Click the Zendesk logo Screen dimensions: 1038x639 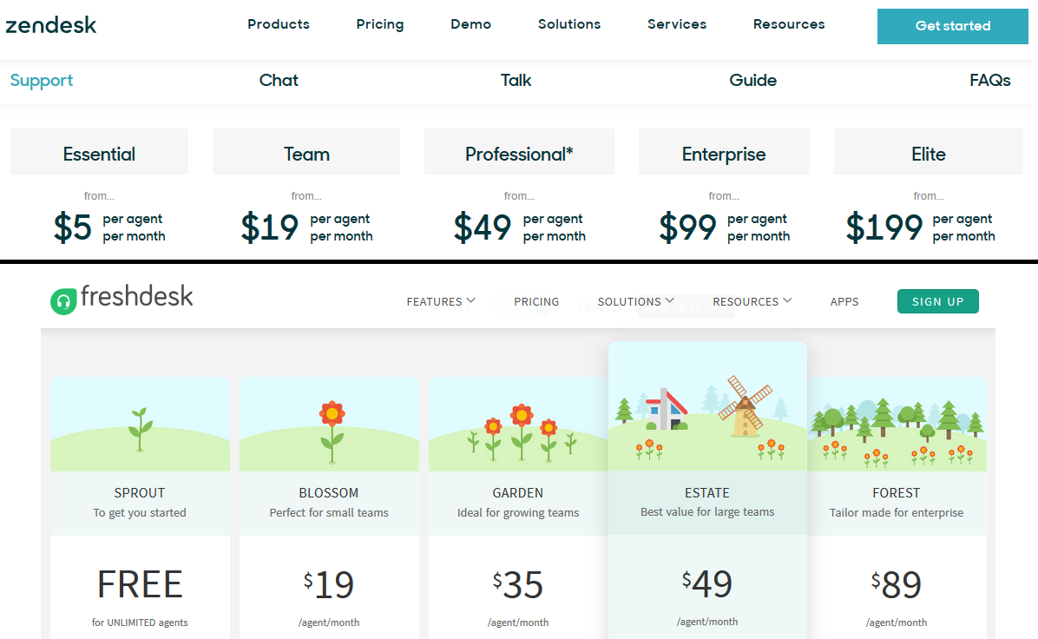tap(51, 25)
